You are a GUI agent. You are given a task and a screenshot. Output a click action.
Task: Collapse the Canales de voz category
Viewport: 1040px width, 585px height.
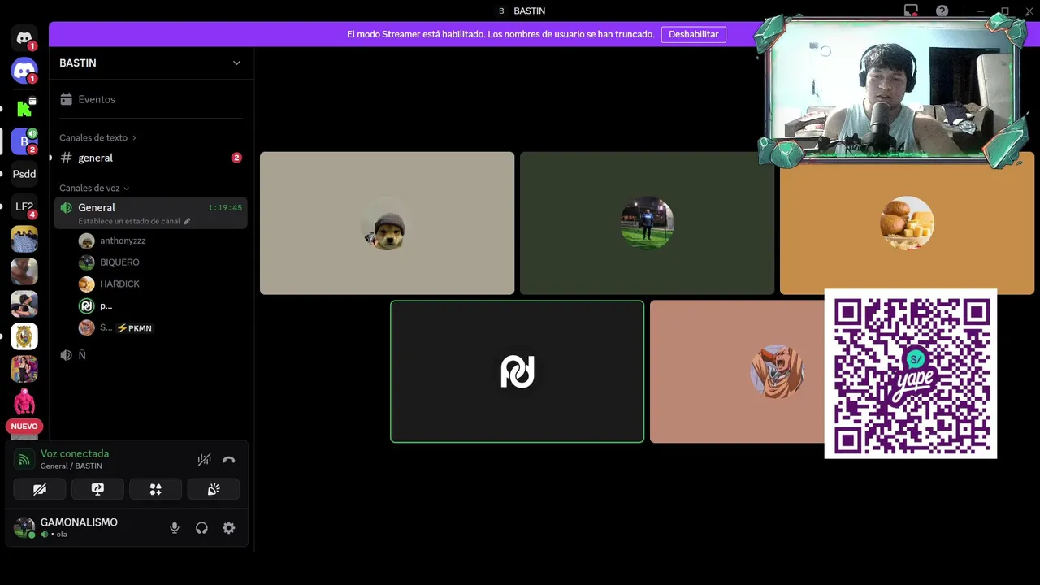[x=94, y=188]
